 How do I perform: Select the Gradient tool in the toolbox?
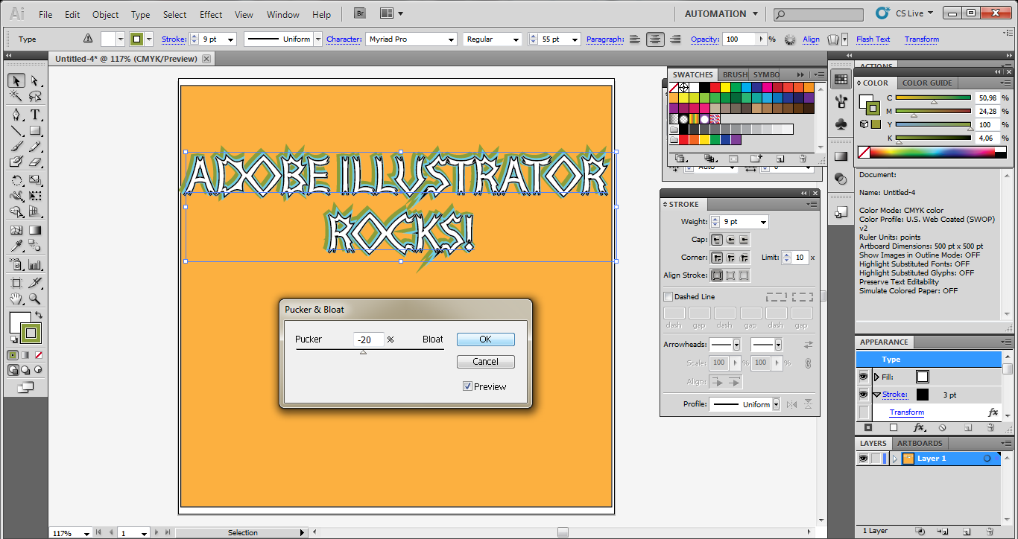tap(34, 230)
